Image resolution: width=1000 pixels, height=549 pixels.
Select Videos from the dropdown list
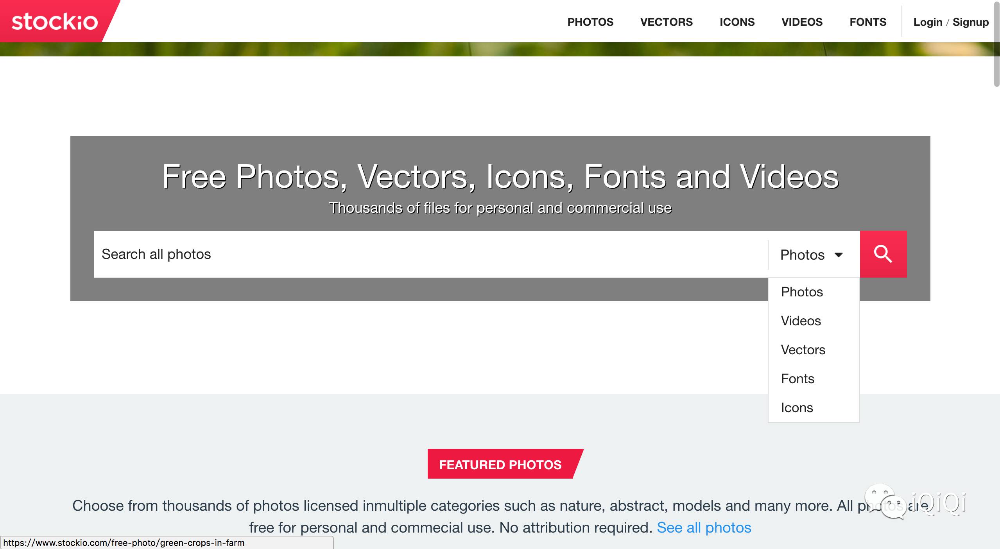tap(801, 321)
